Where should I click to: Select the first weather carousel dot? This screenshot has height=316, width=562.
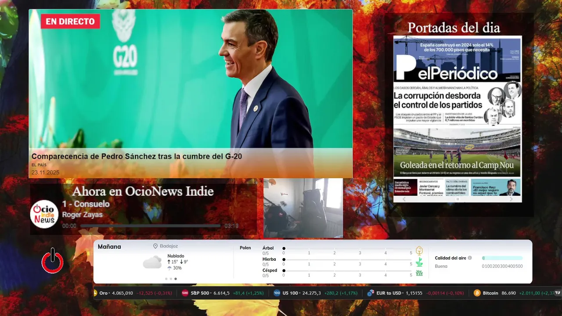point(166,279)
